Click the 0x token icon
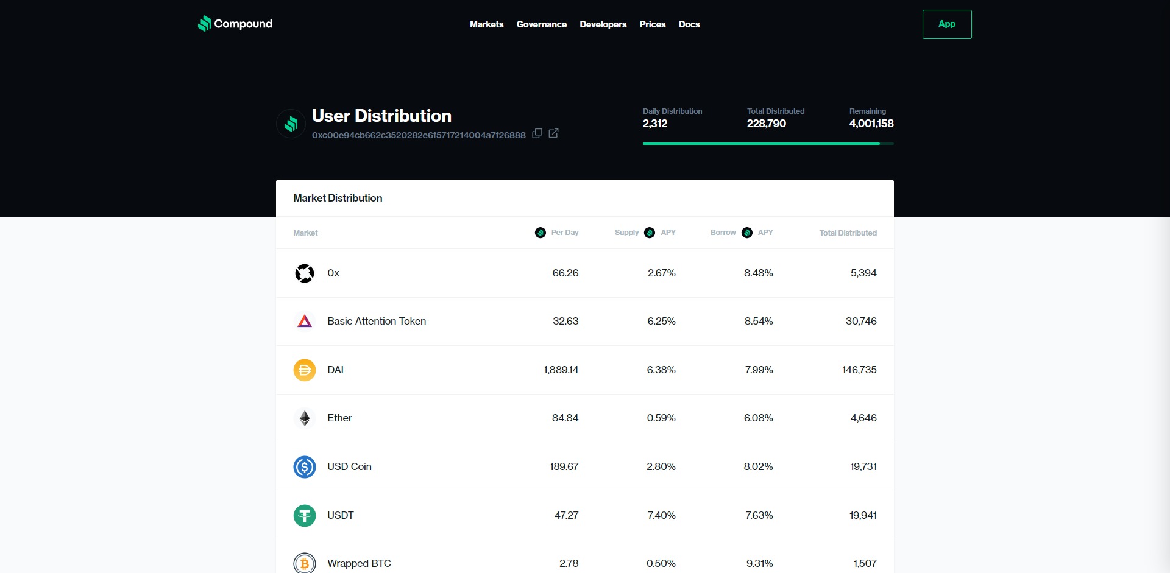The image size is (1170, 573). click(305, 273)
